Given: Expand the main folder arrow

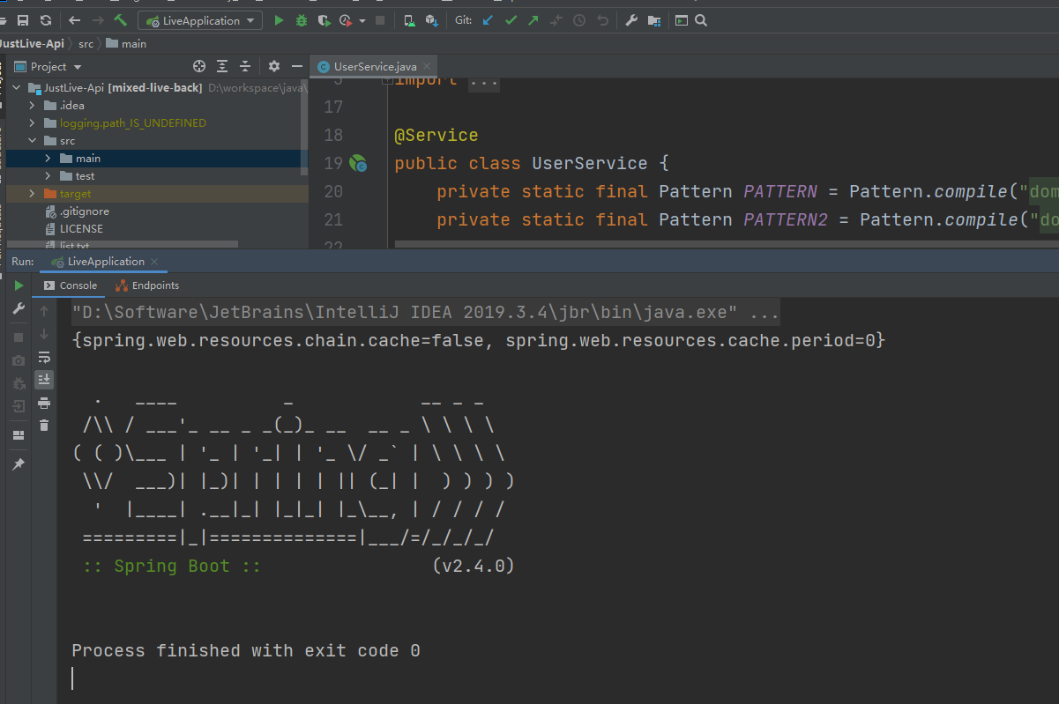Looking at the screenshot, I should pos(48,159).
